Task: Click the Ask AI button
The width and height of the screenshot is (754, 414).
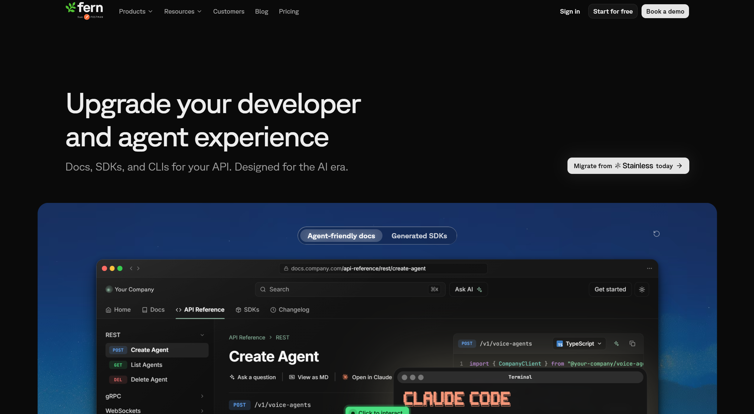Action: coord(468,289)
